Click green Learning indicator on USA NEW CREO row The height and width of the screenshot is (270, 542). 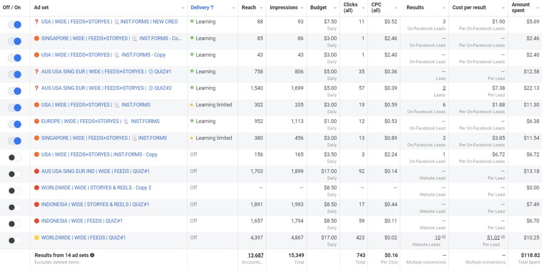point(192,21)
